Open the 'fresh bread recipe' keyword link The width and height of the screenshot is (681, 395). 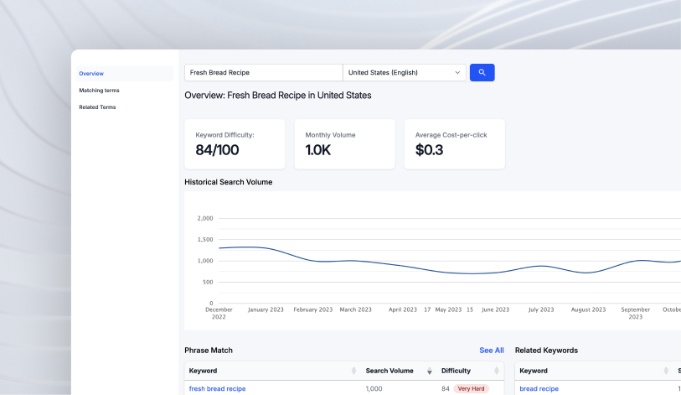point(217,389)
